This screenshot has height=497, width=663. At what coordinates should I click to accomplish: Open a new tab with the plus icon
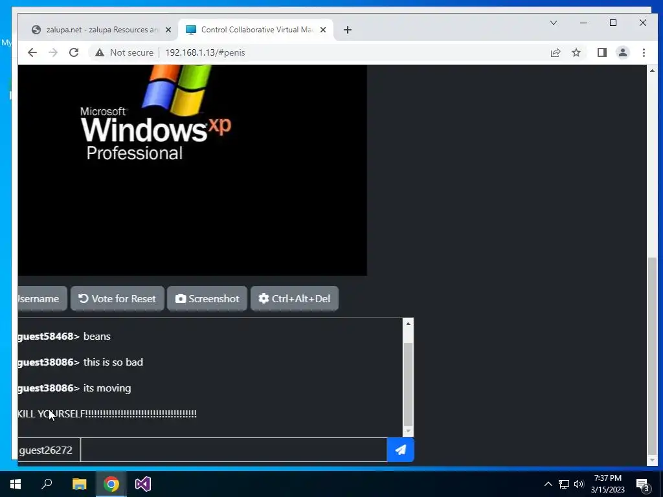[348, 30]
